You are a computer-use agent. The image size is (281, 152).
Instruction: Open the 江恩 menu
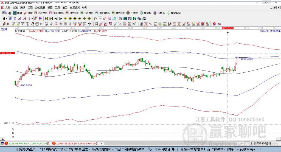(x=30, y=7)
